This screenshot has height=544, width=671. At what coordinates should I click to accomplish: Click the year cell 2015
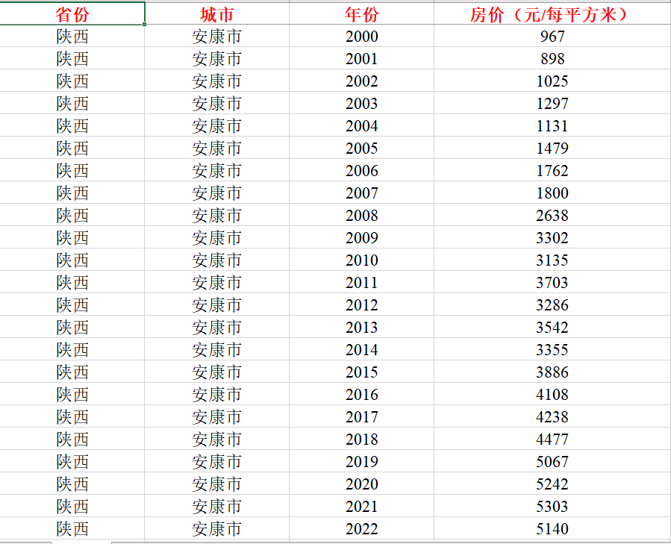[361, 372]
